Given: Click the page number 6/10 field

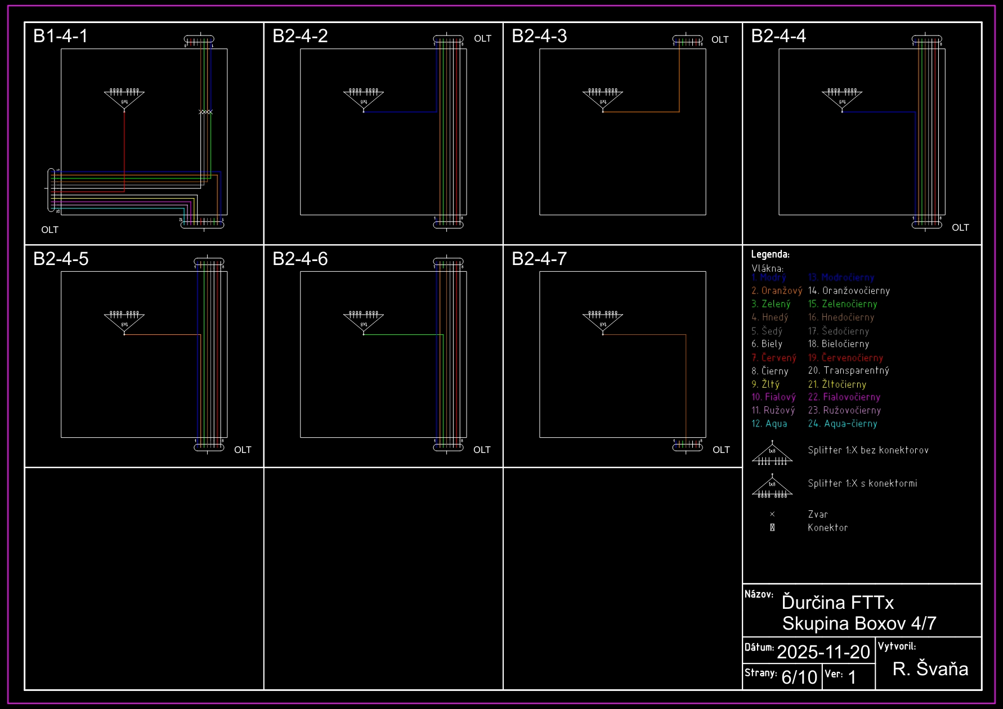Looking at the screenshot, I should click(799, 677).
